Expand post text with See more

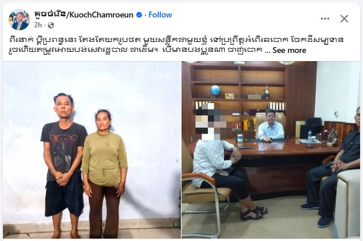(x=289, y=50)
